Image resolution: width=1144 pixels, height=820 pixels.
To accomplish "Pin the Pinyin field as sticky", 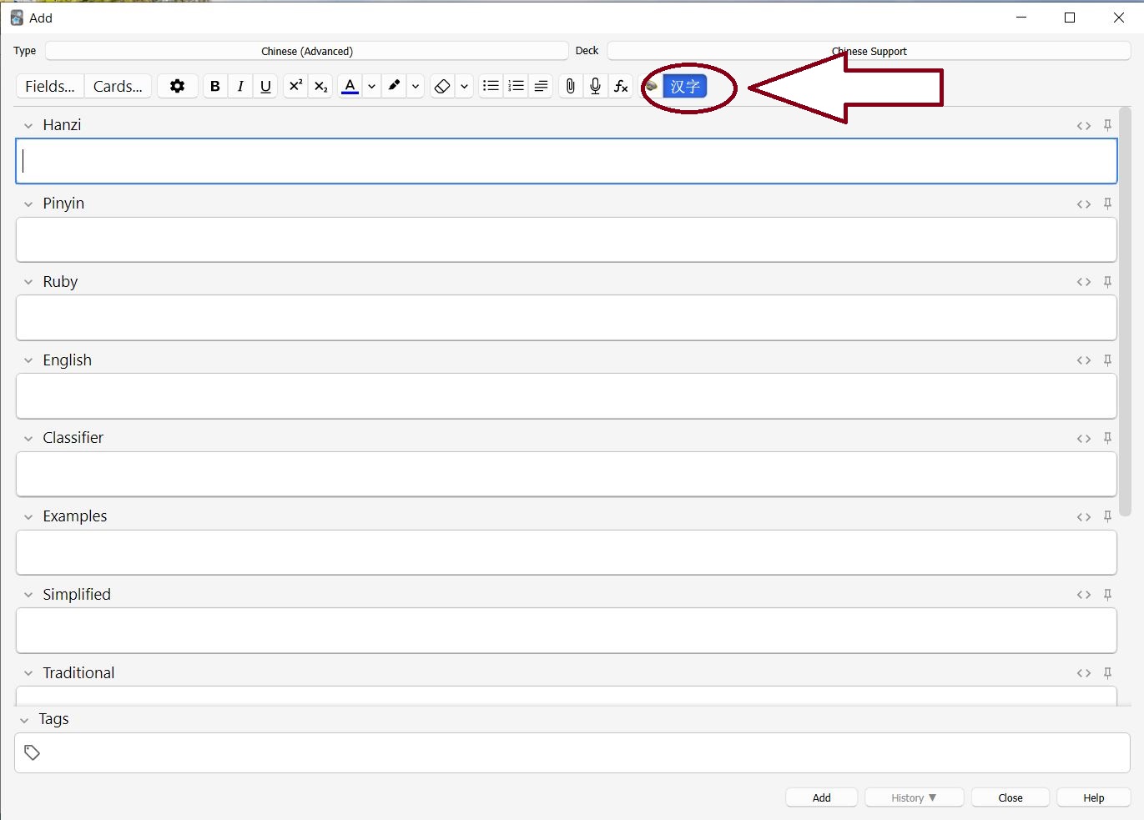I will point(1107,204).
